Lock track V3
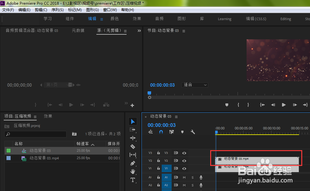 pyautogui.click(x=158, y=153)
